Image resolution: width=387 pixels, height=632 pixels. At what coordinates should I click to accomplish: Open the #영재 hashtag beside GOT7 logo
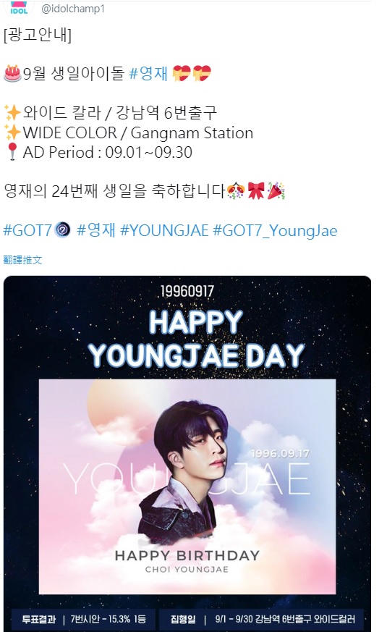pyautogui.click(x=95, y=230)
